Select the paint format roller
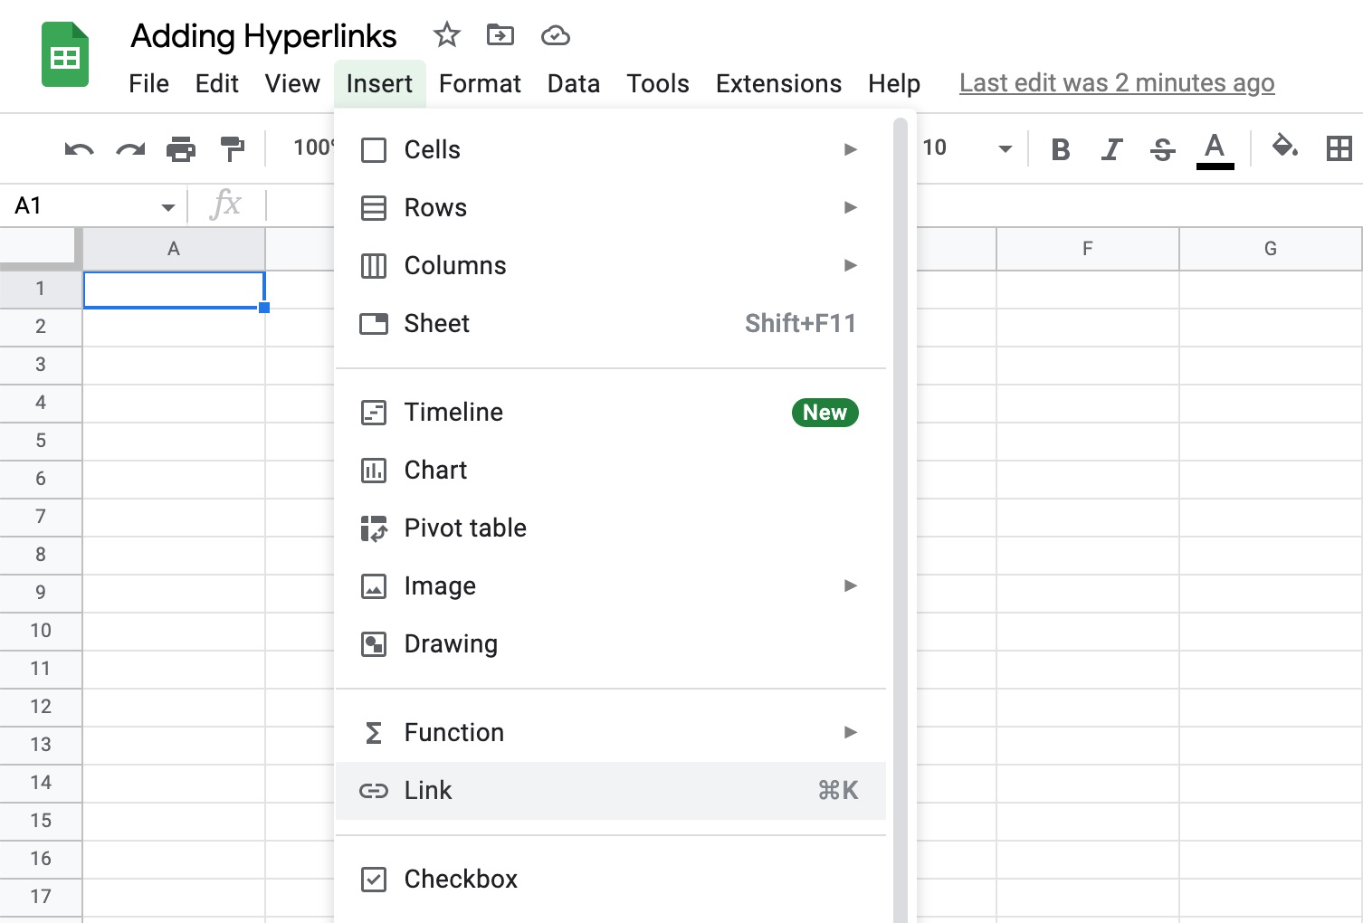 [x=233, y=148]
